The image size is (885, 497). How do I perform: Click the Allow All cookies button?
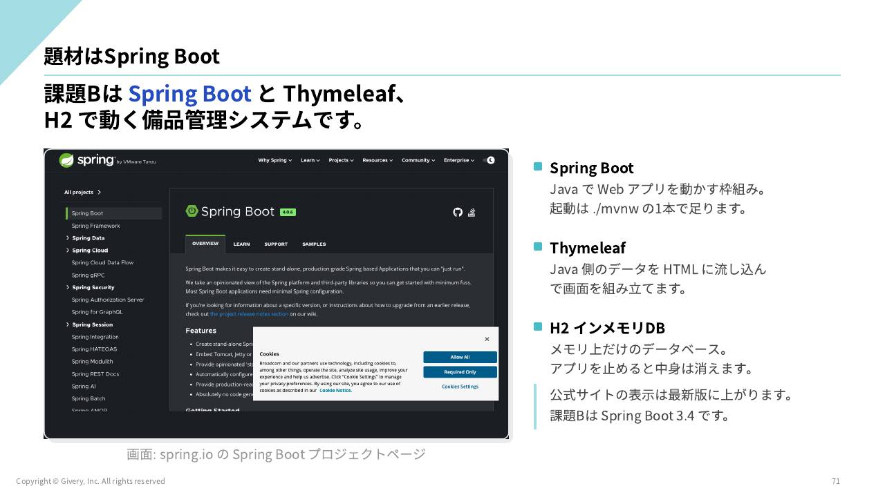tap(460, 357)
